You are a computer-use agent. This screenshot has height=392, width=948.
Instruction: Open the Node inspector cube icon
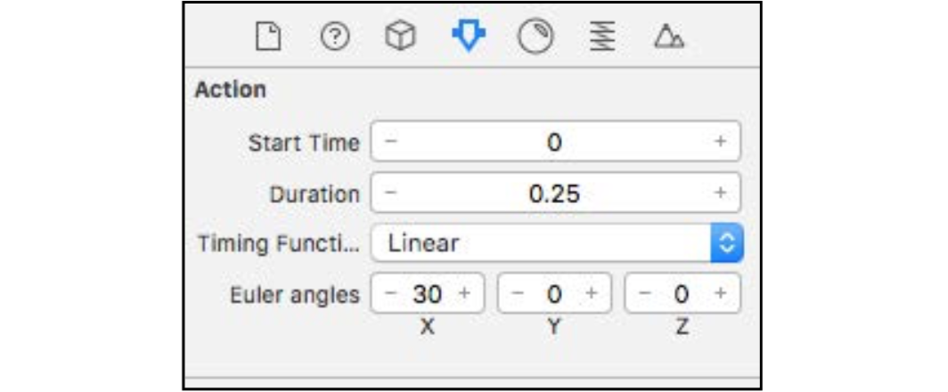pyautogui.click(x=400, y=37)
